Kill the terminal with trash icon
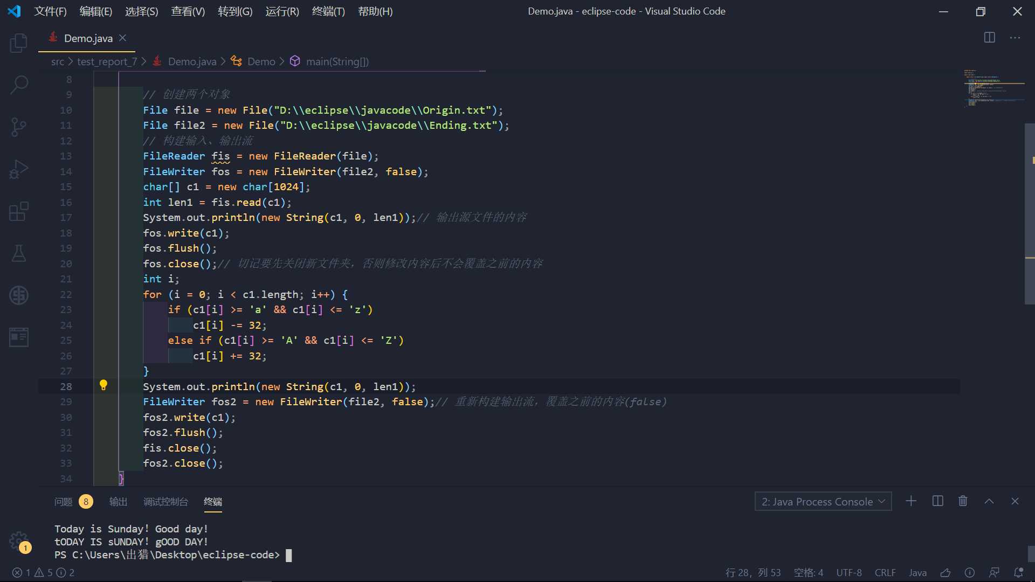 click(963, 501)
